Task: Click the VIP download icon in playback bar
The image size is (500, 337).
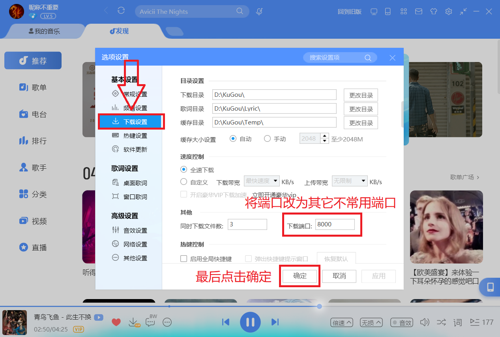Action: 133,322
